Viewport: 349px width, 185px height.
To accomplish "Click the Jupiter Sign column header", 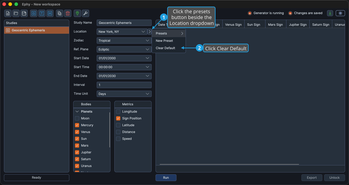I will [x=298, y=25].
